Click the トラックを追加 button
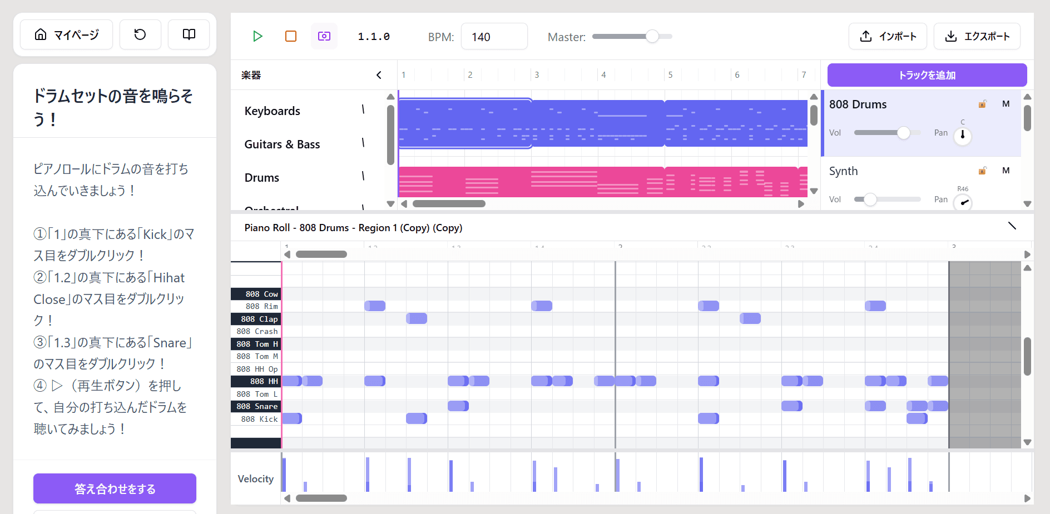Image resolution: width=1050 pixels, height=514 pixels. pos(927,75)
